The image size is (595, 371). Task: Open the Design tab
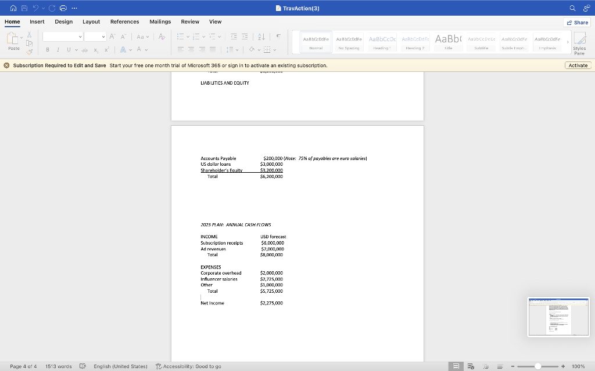(64, 21)
